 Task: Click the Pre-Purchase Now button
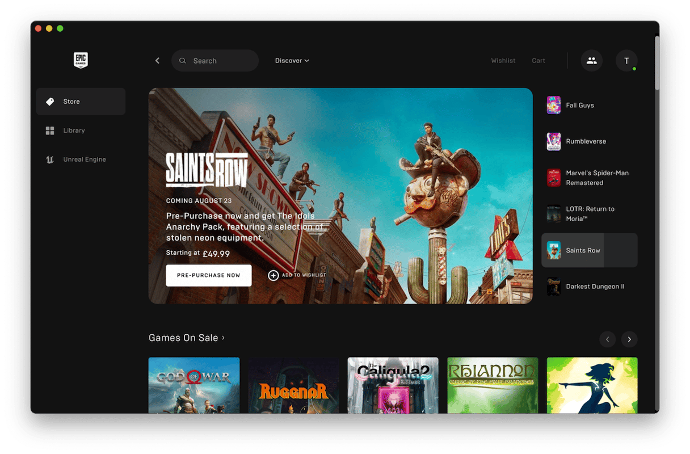pyautogui.click(x=208, y=275)
